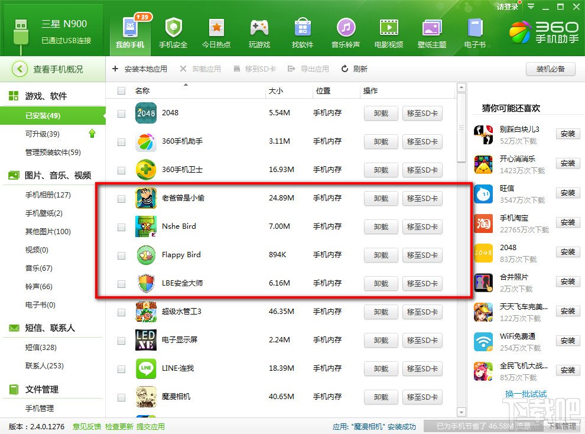Tick the select-all checkbox in header
Screen dimensions: 585x434
click(121, 90)
